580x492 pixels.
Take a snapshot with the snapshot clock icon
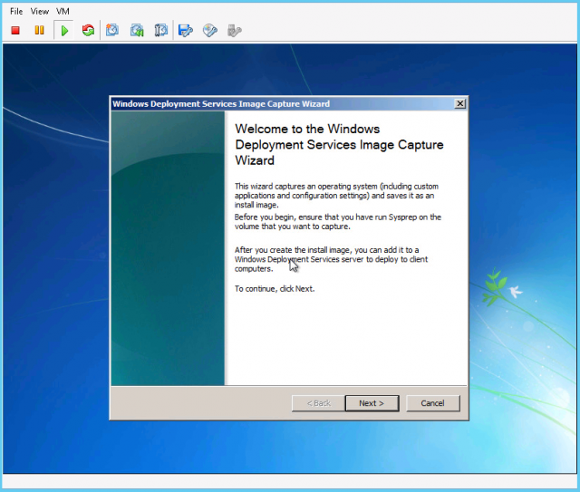pyautogui.click(x=112, y=30)
